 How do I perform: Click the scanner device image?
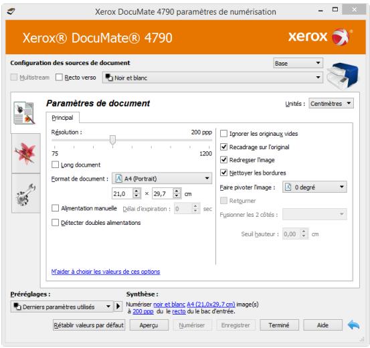[x=343, y=76]
